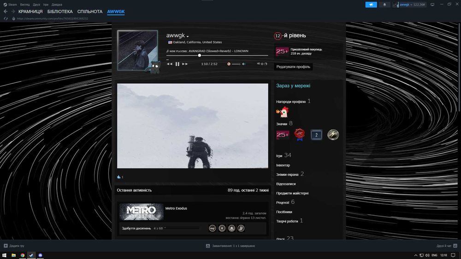Like the artwork with thumbs-up icon
This screenshot has height=259, width=461.
(119, 177)
